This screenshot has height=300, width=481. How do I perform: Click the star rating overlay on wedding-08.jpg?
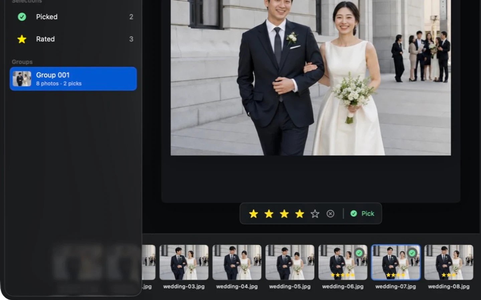(x=449, y=275)
